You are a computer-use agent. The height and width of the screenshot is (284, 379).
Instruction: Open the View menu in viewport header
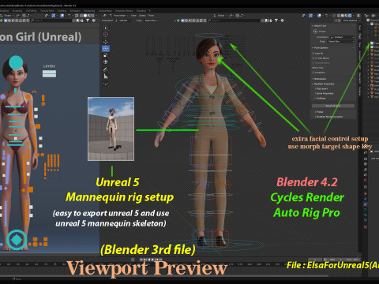(133, 16)
